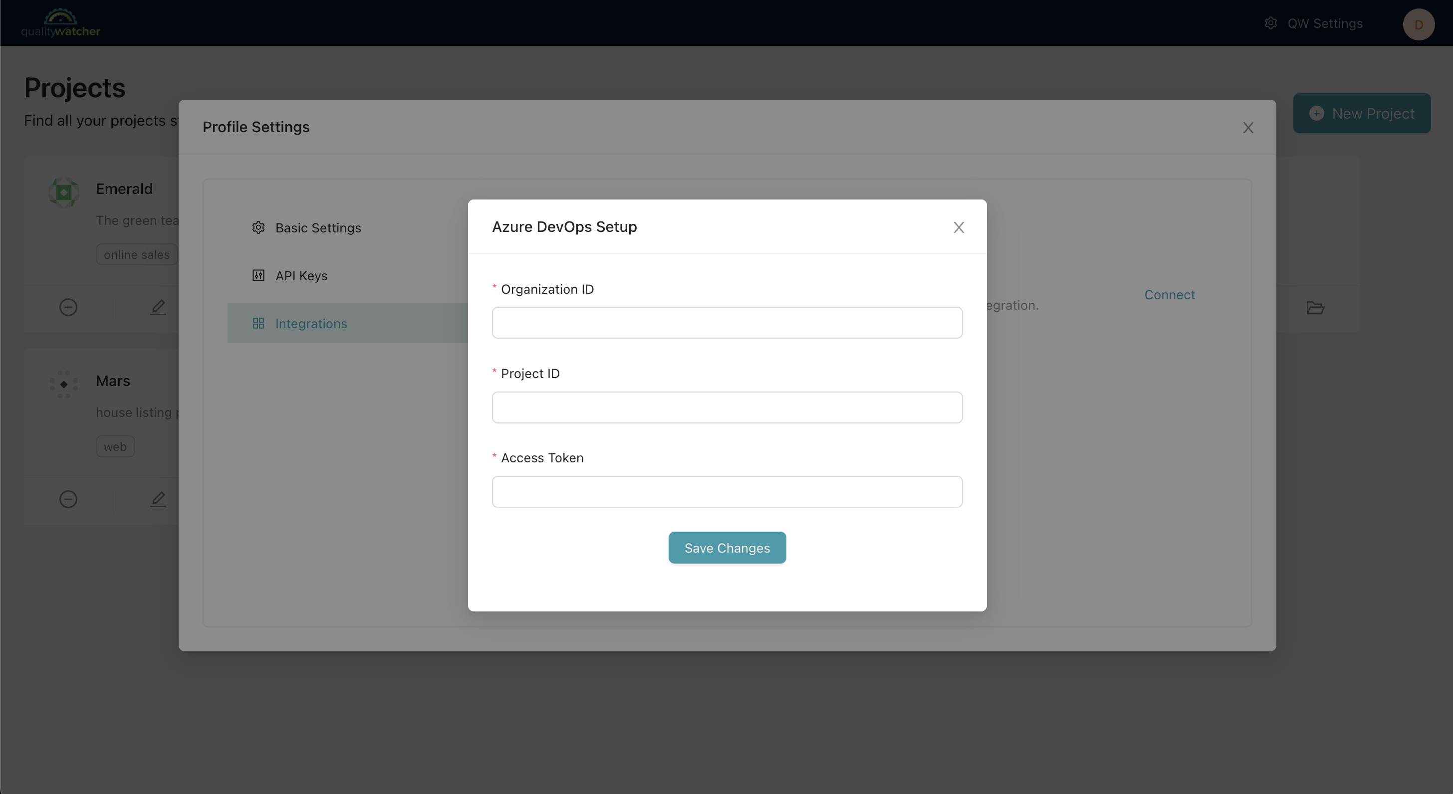
Task: Click the Project ID label
Action: (530, 374)
